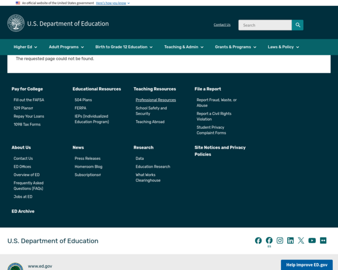This screenshot has width=338, height=270.
Task: Open Frequently Asked Questions (FAQs) link
Action: coord(29,186)
